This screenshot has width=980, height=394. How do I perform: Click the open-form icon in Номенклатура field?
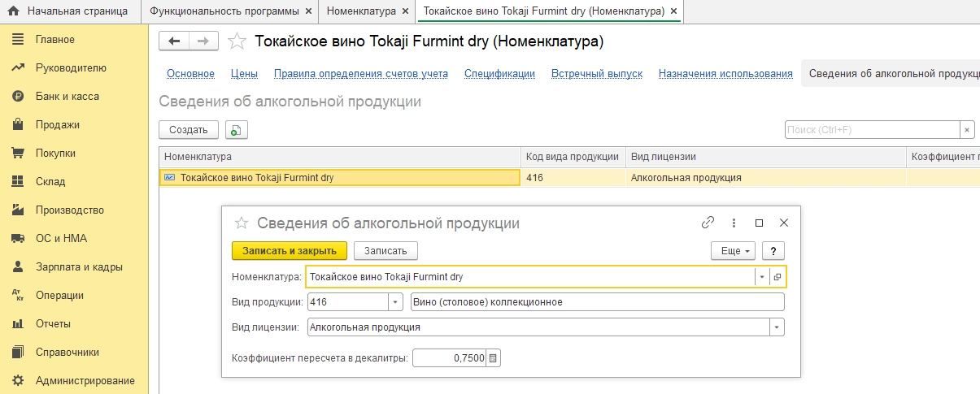point(777,277)
